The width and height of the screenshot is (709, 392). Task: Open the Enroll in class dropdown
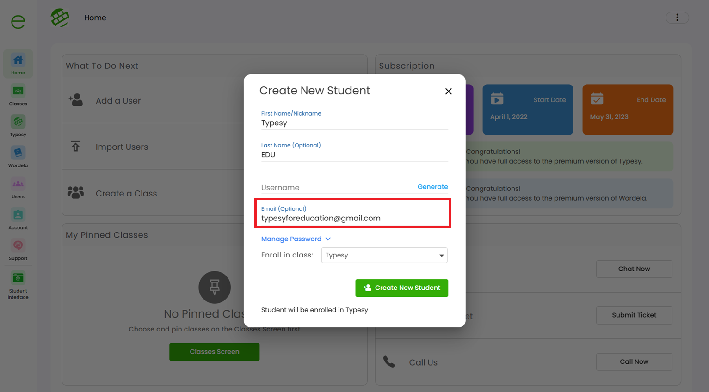(384, 255)
